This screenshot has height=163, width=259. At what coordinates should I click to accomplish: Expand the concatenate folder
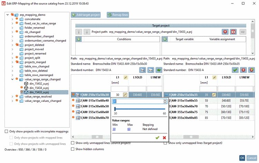[x=12, y=19]
